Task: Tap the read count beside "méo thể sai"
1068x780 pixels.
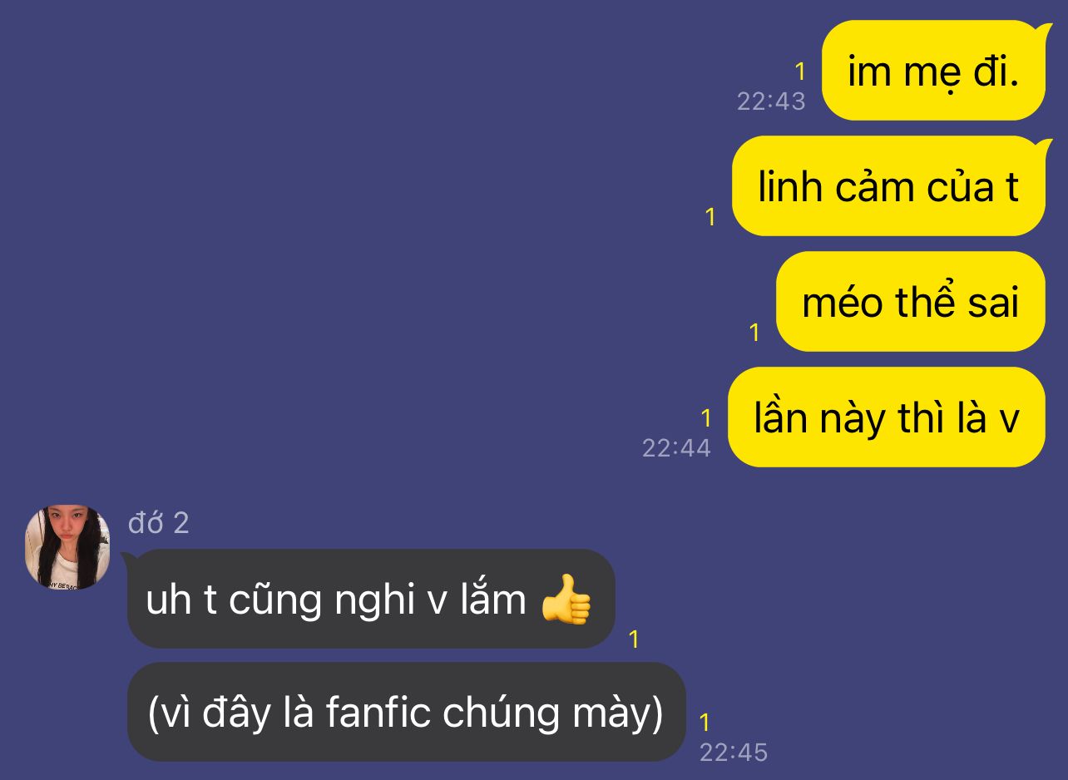Action: [754, 333]
